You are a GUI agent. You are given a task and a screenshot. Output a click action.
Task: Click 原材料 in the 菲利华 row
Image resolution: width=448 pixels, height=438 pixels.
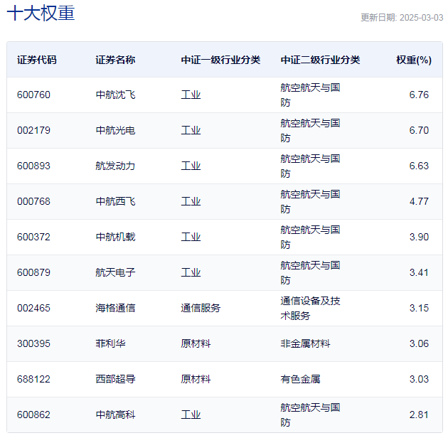[x=196, y=343]
